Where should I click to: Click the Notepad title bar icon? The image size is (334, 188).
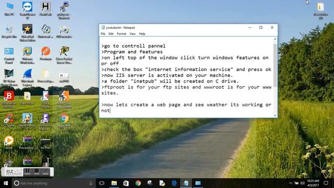[x=103, y=28]
